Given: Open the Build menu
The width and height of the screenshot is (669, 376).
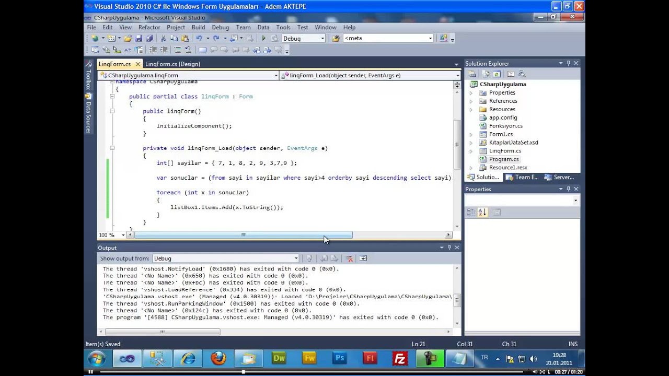Looking at the screenshot, I should pos(198,27).
